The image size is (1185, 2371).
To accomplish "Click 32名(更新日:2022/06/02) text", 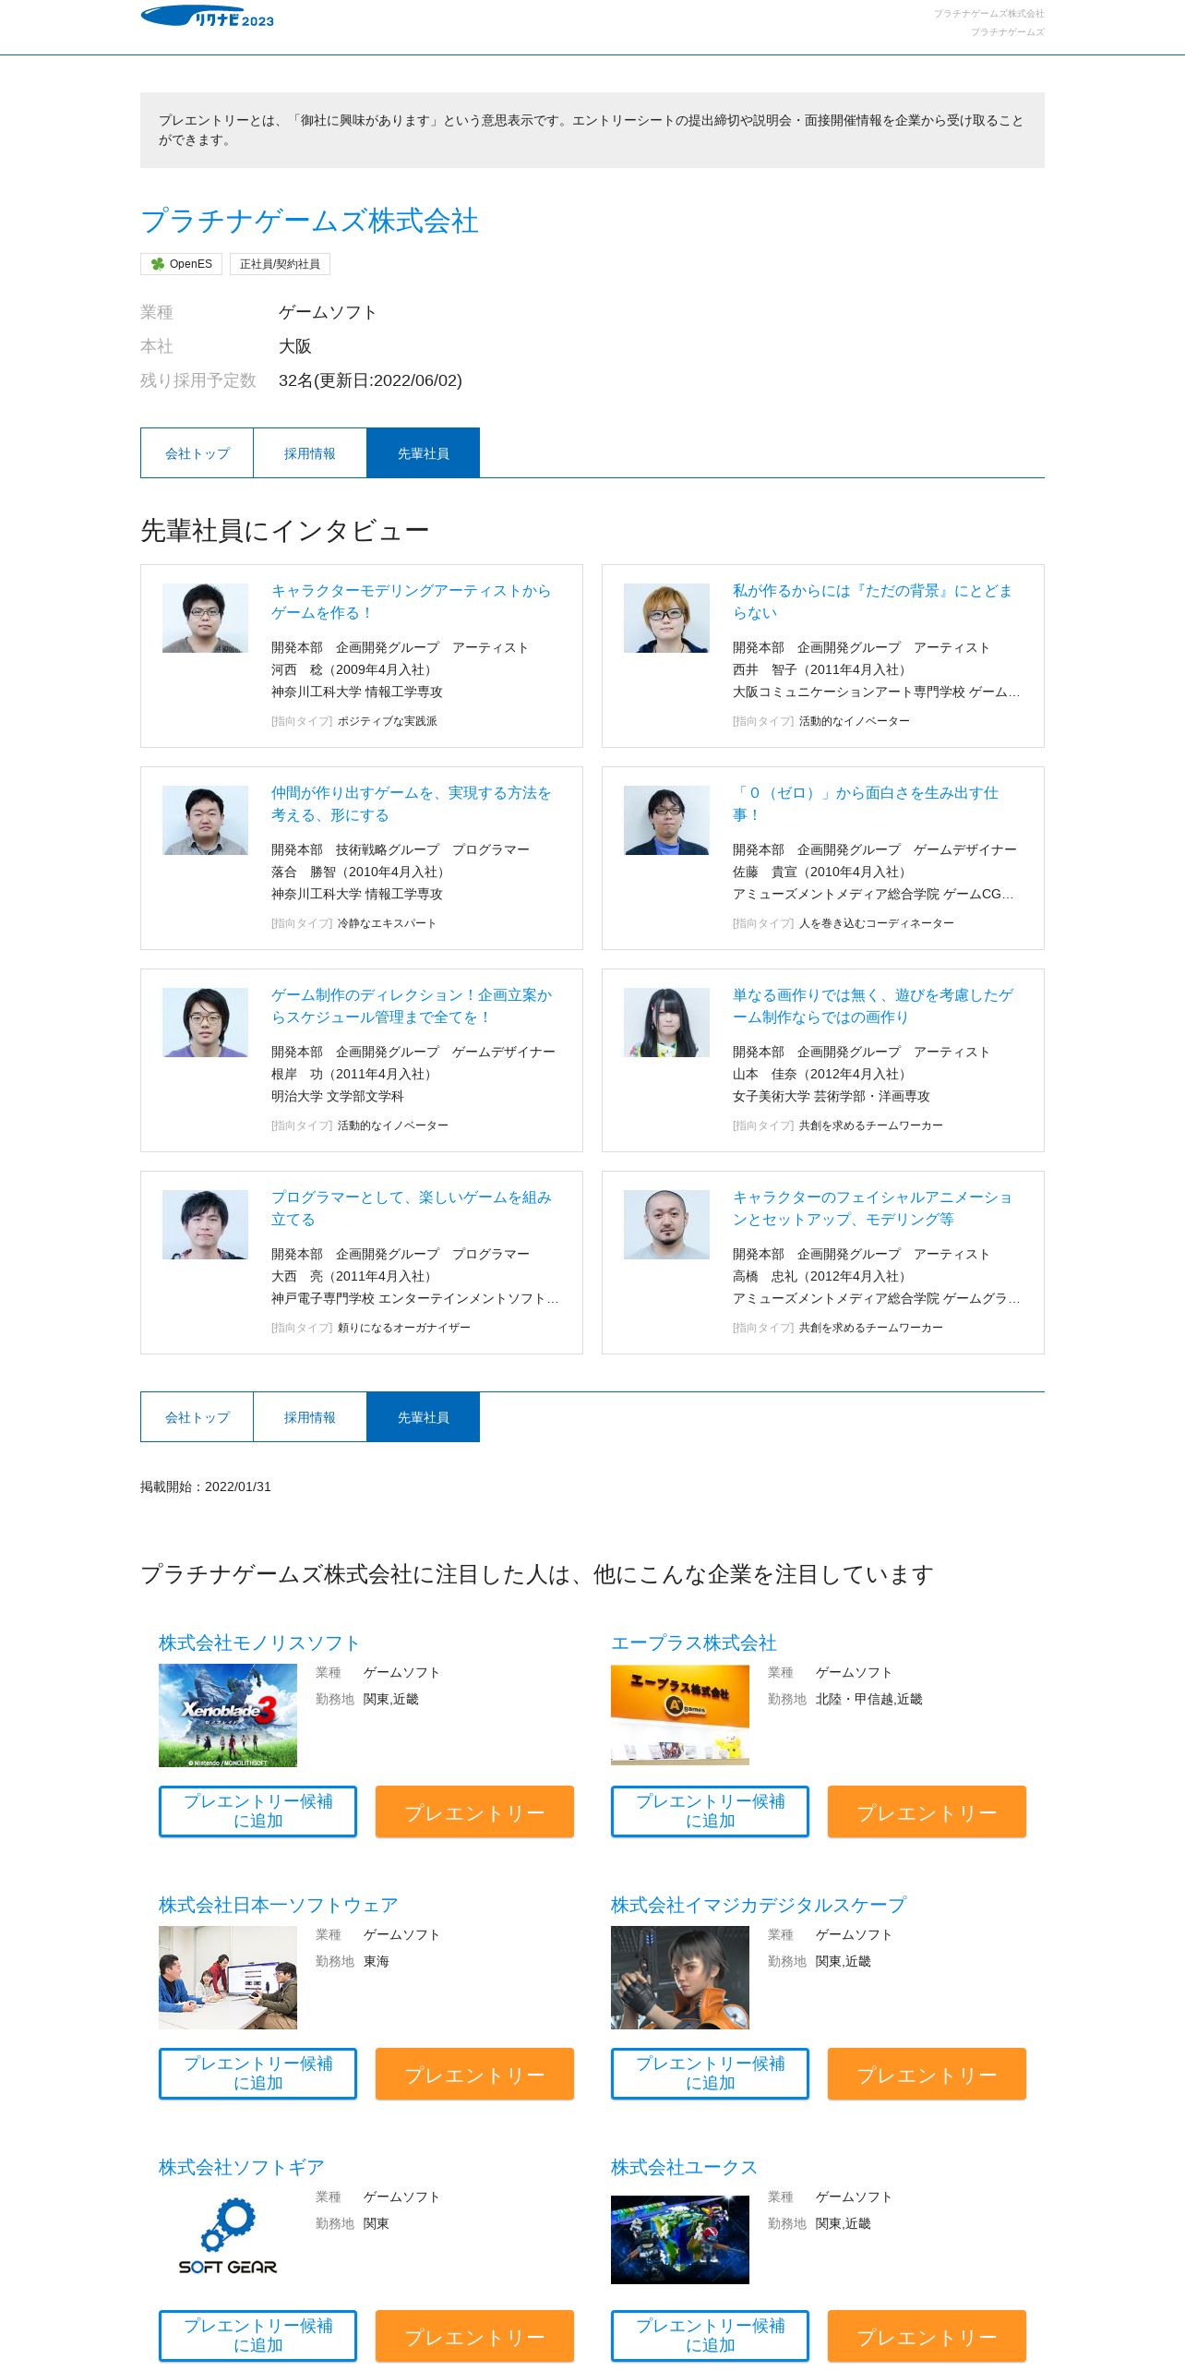I will [x=370, y=380].
